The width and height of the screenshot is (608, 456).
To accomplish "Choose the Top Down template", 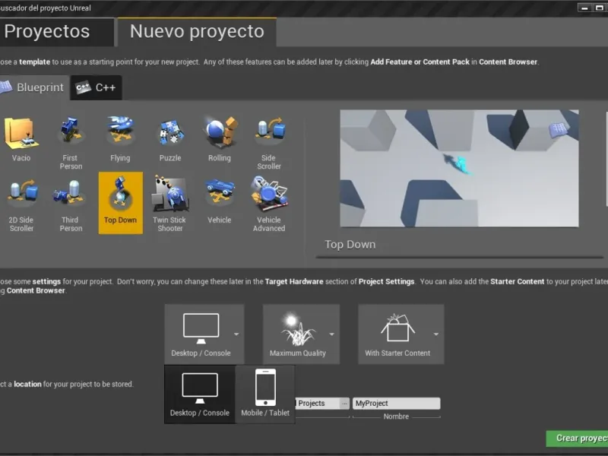I will click(x=121, y=203).
